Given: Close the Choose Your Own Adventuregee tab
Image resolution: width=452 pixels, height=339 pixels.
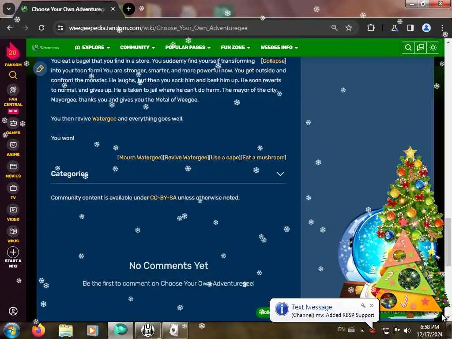Looking at the screenshot, I should coord(113,9).
